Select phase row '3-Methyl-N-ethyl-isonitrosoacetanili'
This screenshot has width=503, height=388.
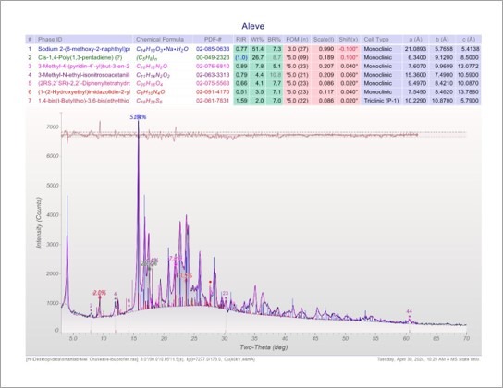253,75
